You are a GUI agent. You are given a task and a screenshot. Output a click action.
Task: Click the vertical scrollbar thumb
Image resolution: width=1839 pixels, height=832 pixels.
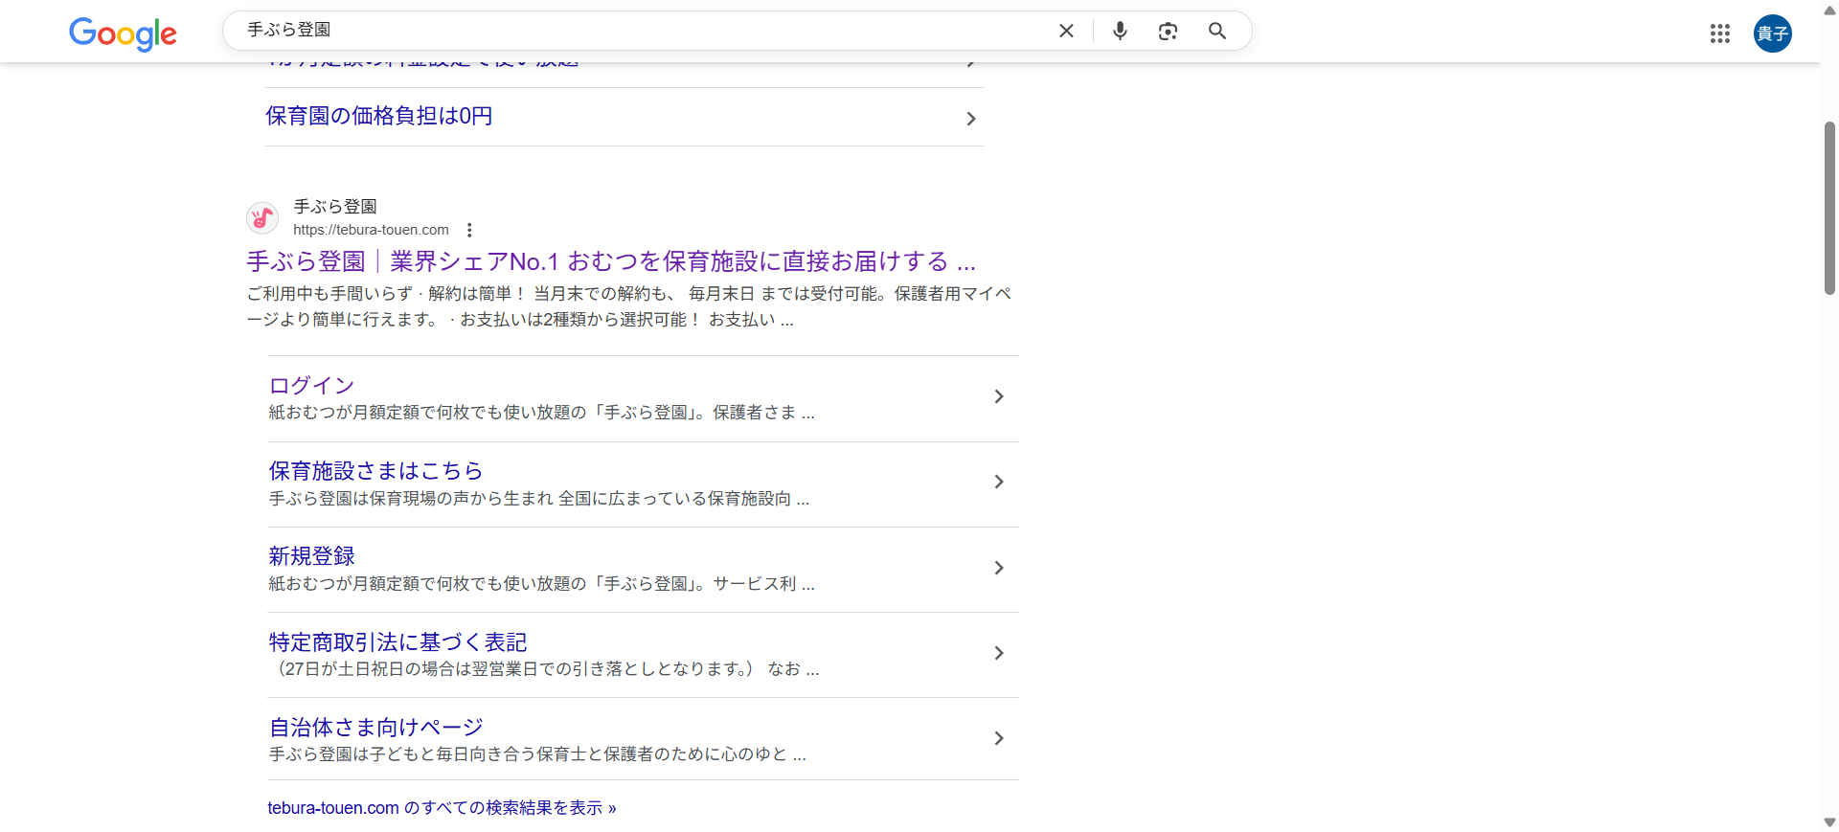click(x=1829, y=208)
